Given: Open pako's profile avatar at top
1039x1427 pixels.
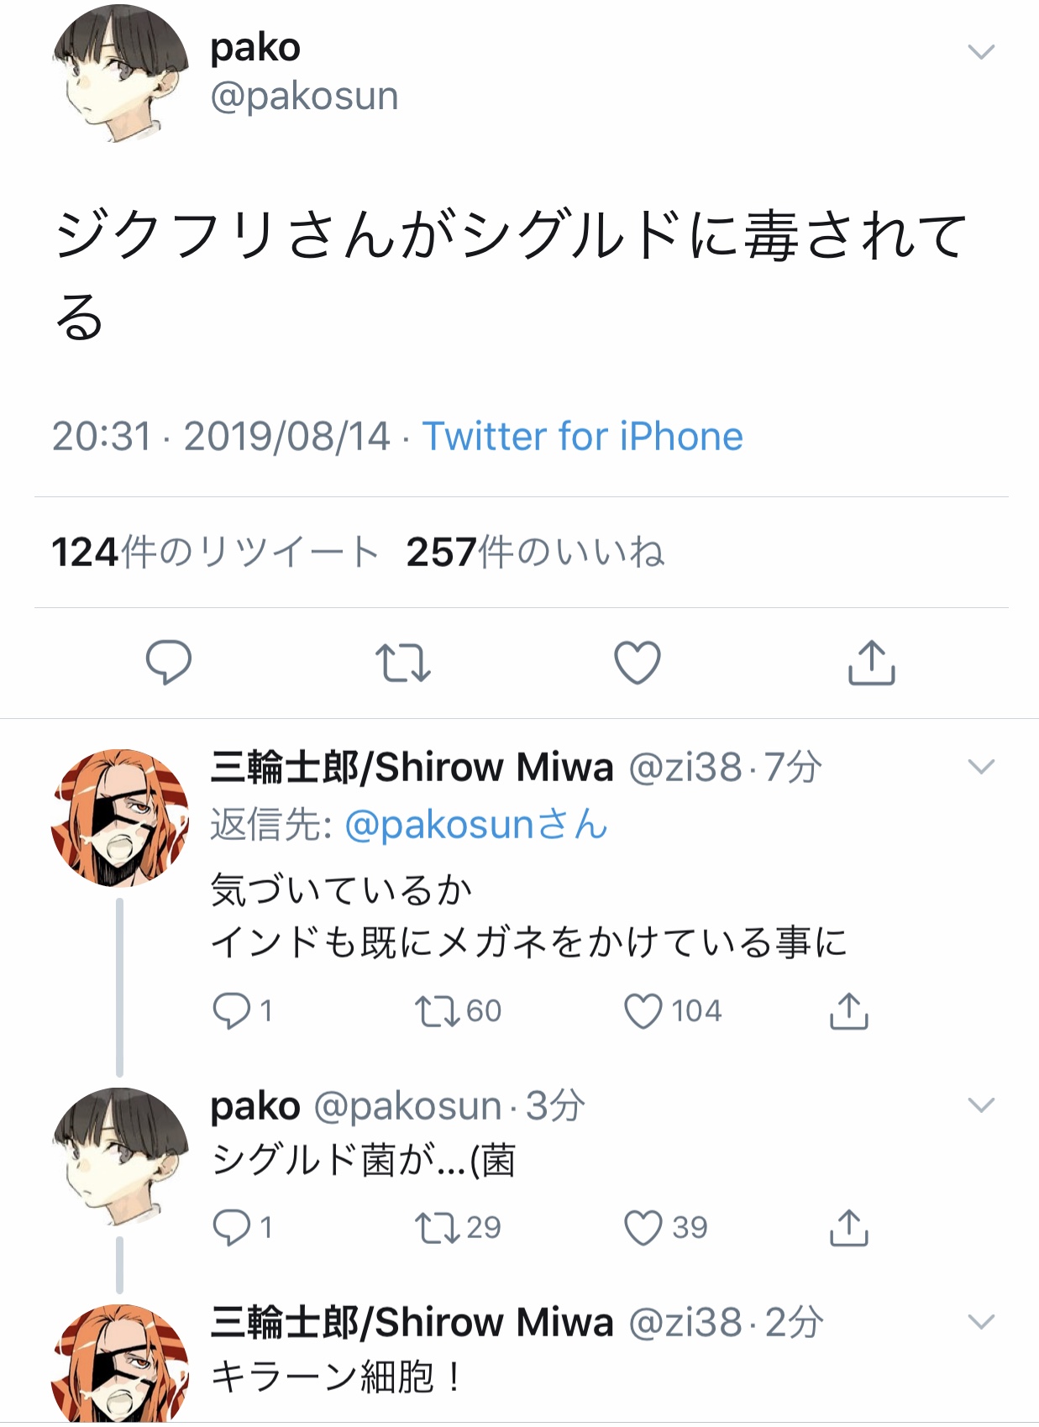Looking at the screenshot, I should [x=120, y=74].
